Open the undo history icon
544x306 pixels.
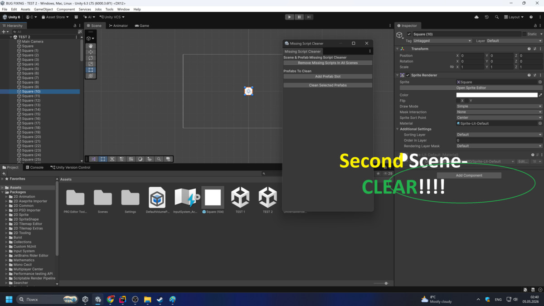coord(486,17)
